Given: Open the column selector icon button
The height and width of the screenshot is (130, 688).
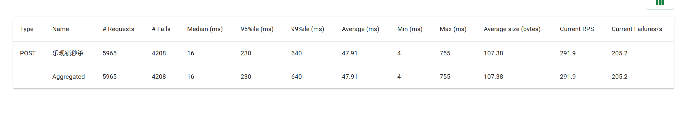Looking at the screenshot, I should (x=660, y=4).
